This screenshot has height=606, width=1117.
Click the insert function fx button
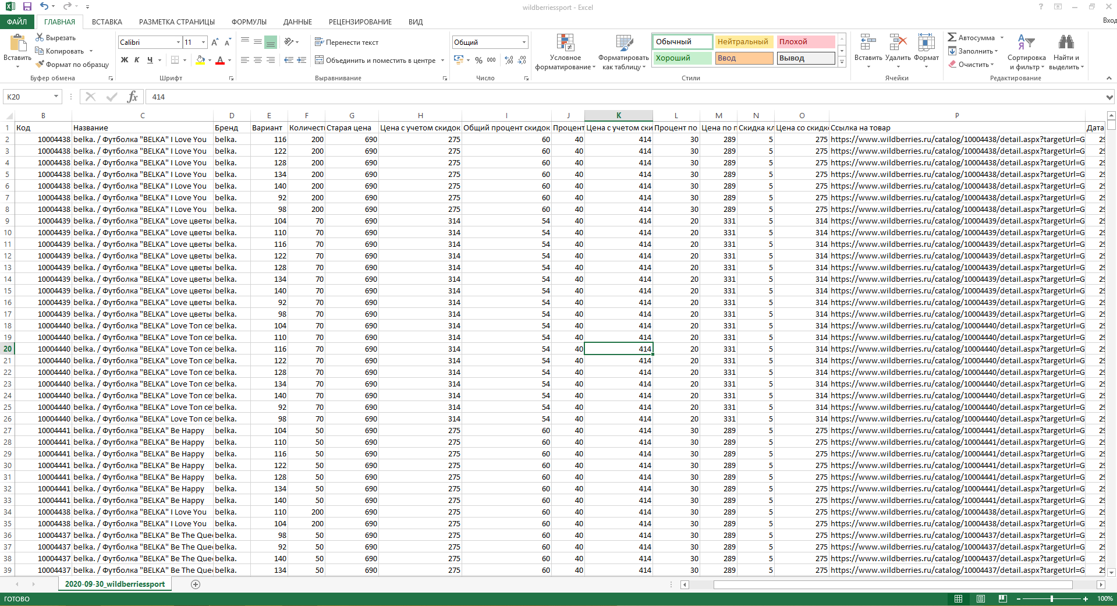pos(133,97)
